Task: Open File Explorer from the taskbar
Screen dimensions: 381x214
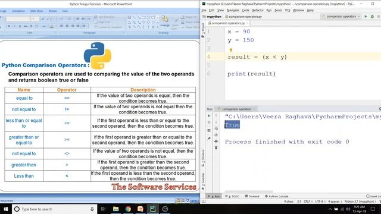Action: 115,209
